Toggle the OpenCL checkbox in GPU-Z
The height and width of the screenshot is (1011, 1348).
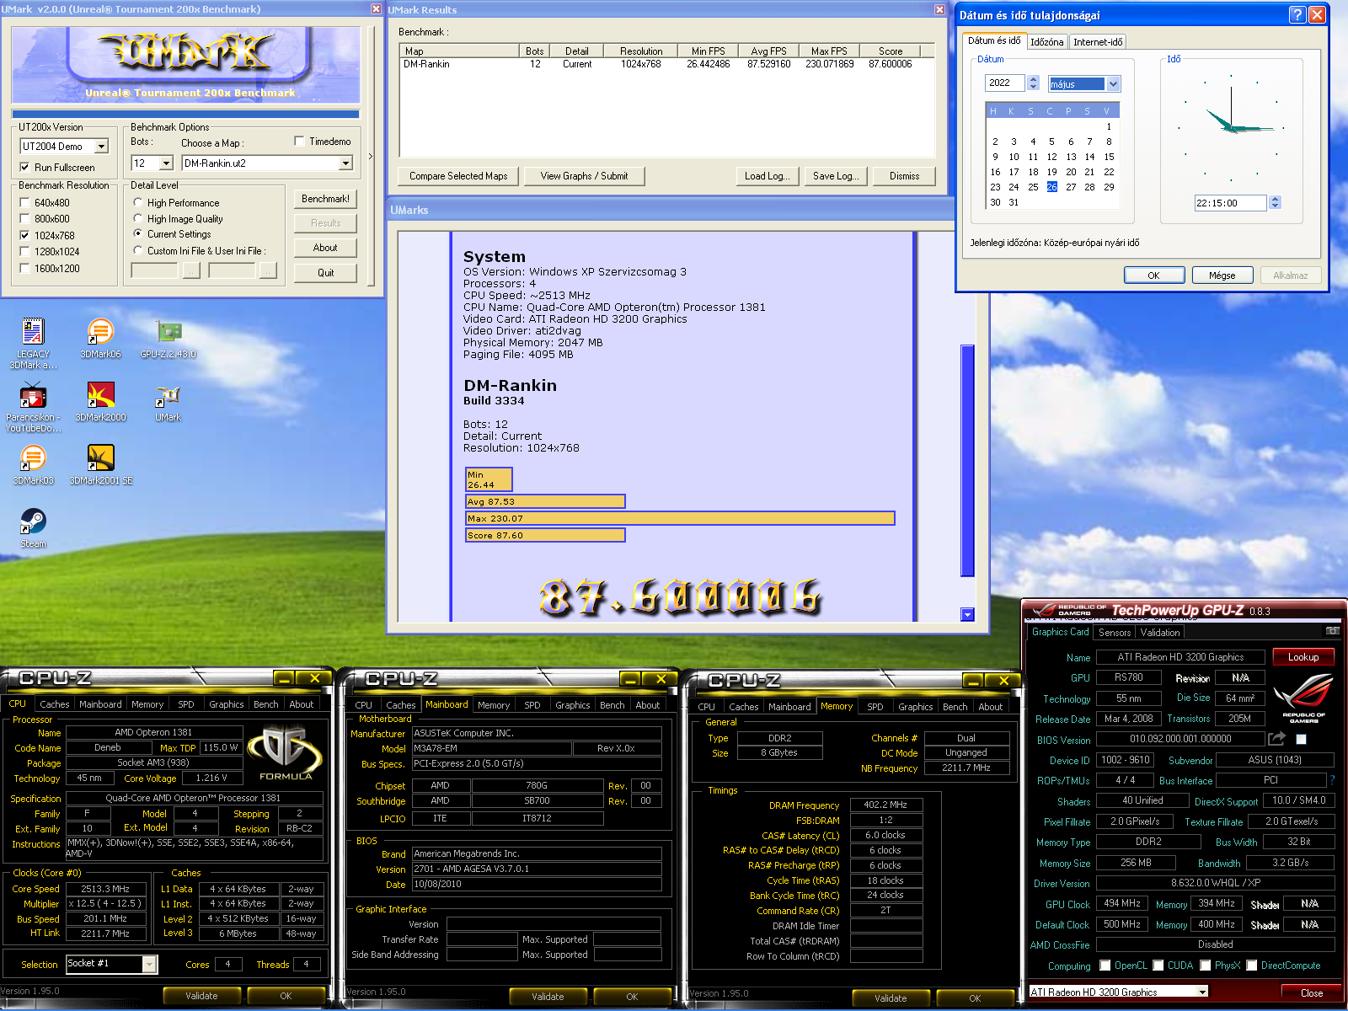point(1105,965)
